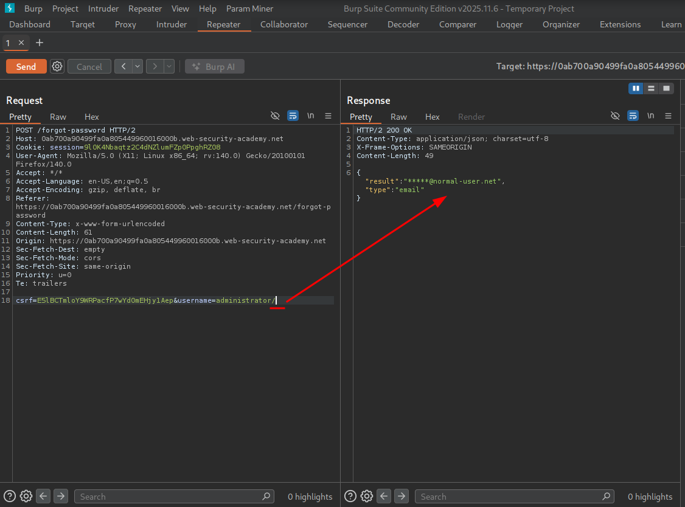Click Request body line with csrf parameter
Image resolution: width=685 pixels, height=507 pixels.
175,300
